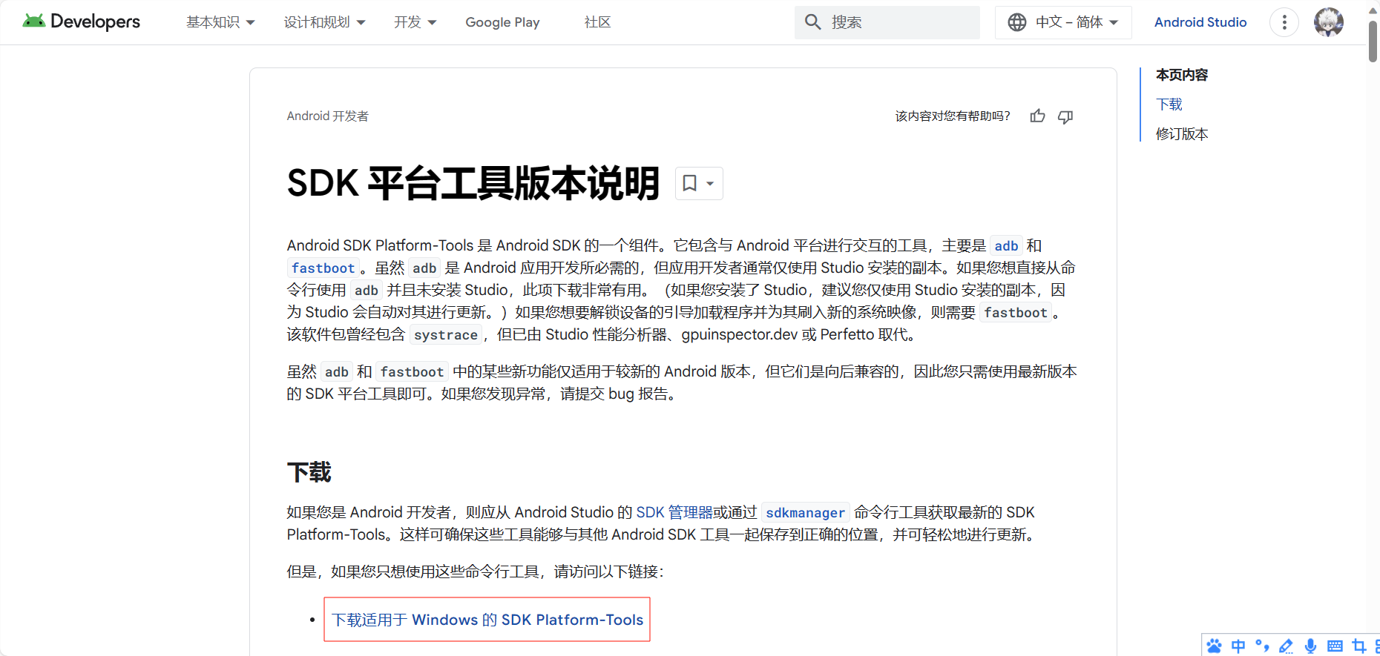Open the blue adb link after 主要是
Screen dimensions: 1380x656
tap(1006, 246)
